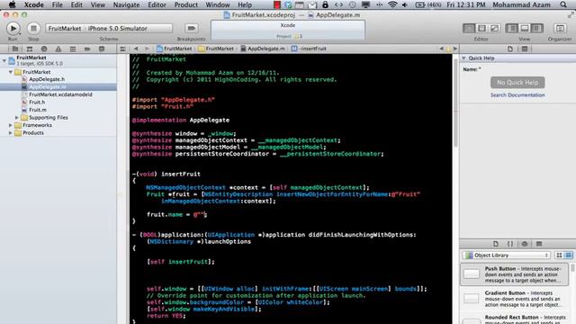Open the Edit menu

coord(76,4)
